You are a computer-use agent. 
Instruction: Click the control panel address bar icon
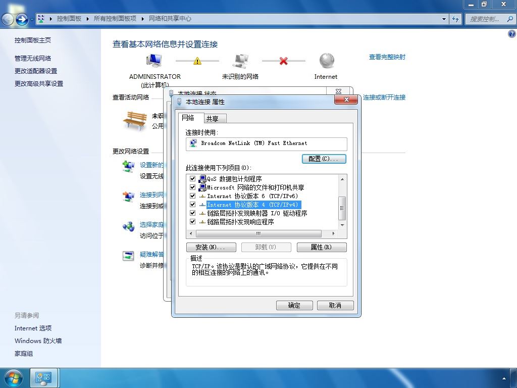click(41, 19)
